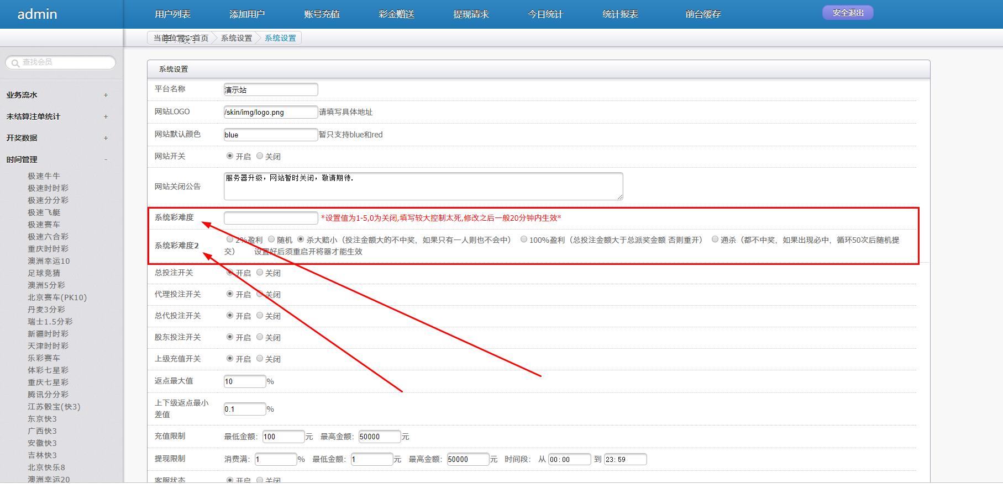The image size is (1003, 484).
Task: Click the search magnifier icon in sidebar
Action: pyautogui.click(x=15, y=63)
